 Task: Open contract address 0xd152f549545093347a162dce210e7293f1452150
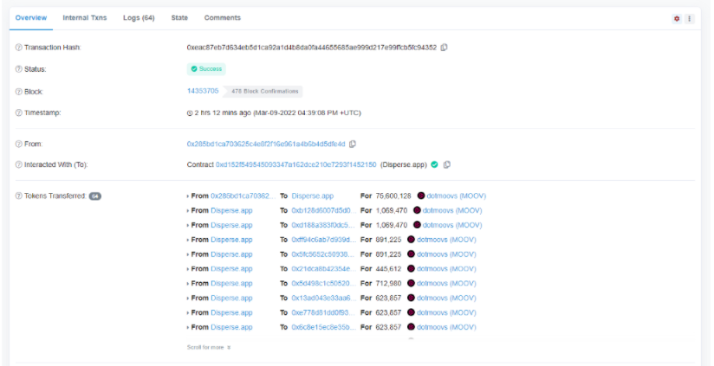point(296,164)
